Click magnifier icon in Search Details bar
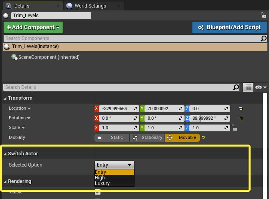The width and height of the screenshot is (269, 199). pos(236,87)
